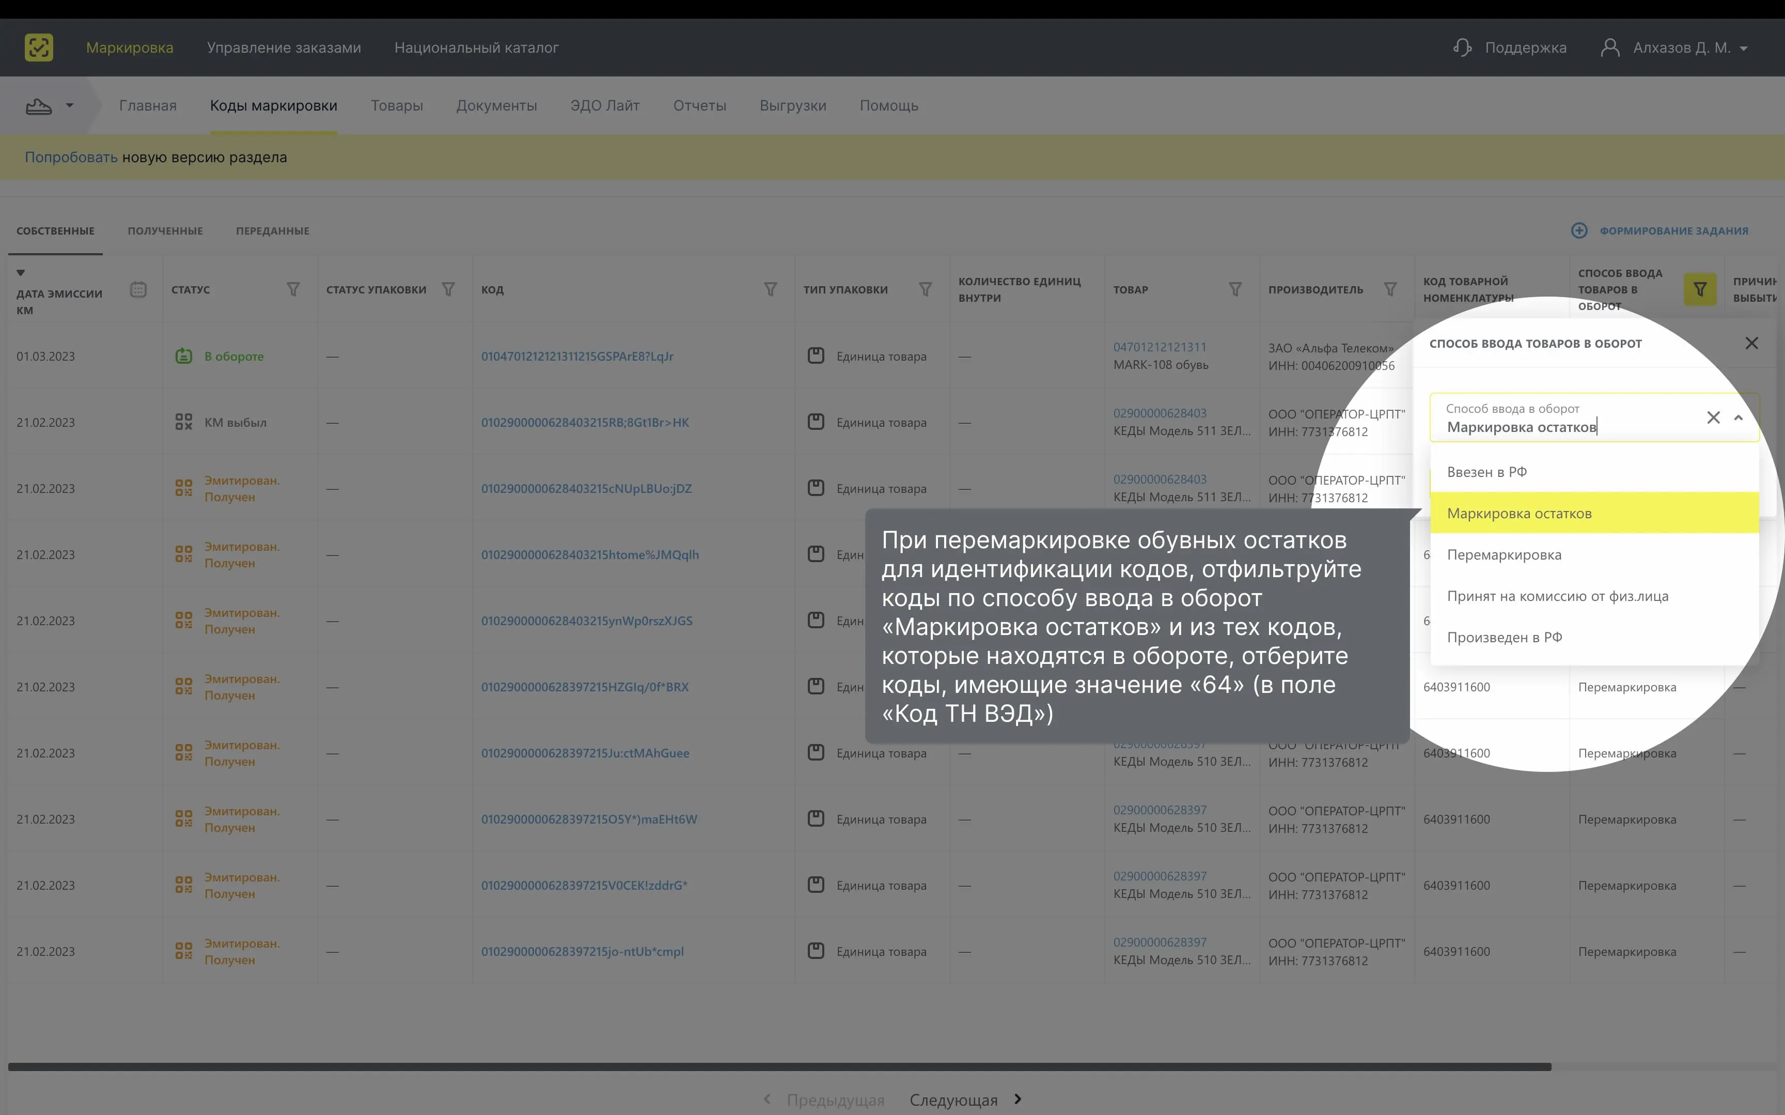Open code link ending O5Y*)maEHt6W
The width and height of the screenshot is (1785, 1115).
tap(589, 819)
